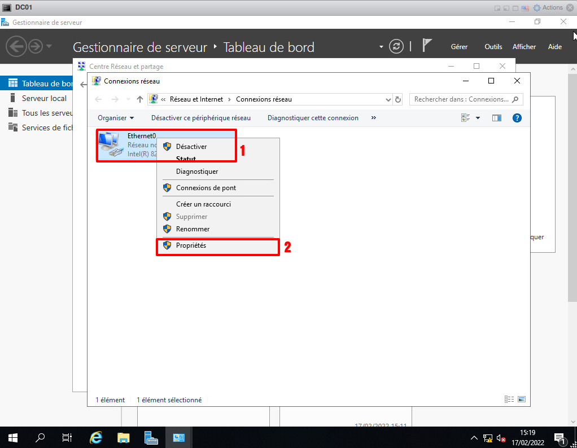Screen dimensions: 577x448
Task: Navigate up one folder level arrow
Action: [x=140, y=99]
